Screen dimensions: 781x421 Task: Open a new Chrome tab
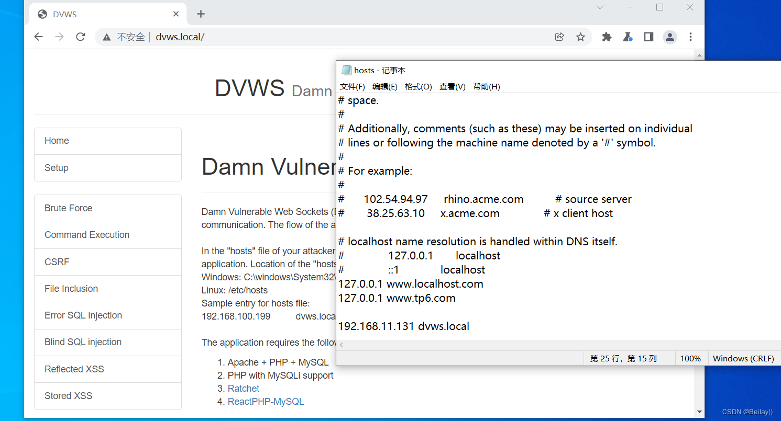point(201,14)
